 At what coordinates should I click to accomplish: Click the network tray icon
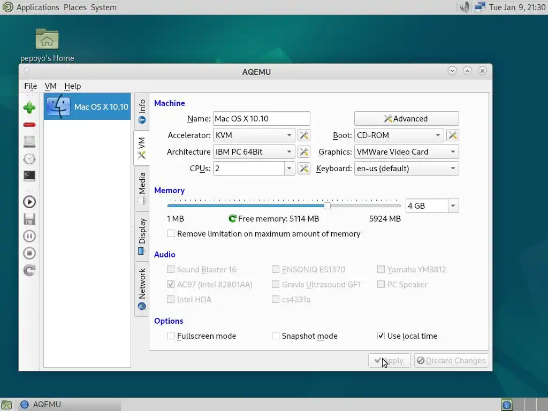[480, 7]
